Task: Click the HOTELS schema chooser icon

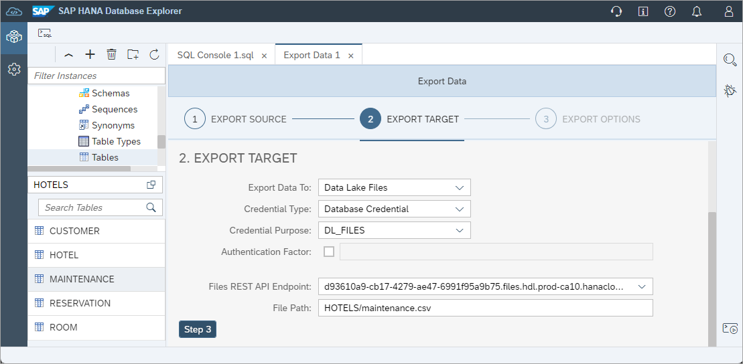Action: 151,185
